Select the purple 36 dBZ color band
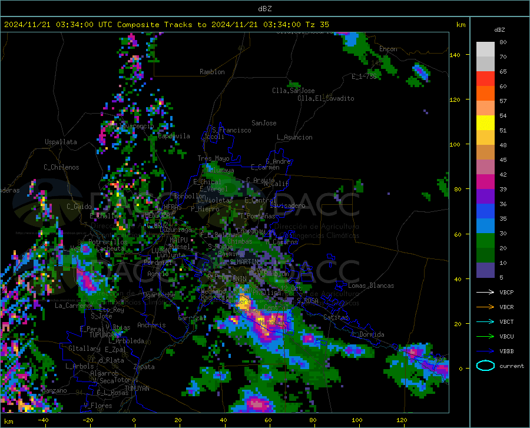The image size is (530, 428). point(485,197)
